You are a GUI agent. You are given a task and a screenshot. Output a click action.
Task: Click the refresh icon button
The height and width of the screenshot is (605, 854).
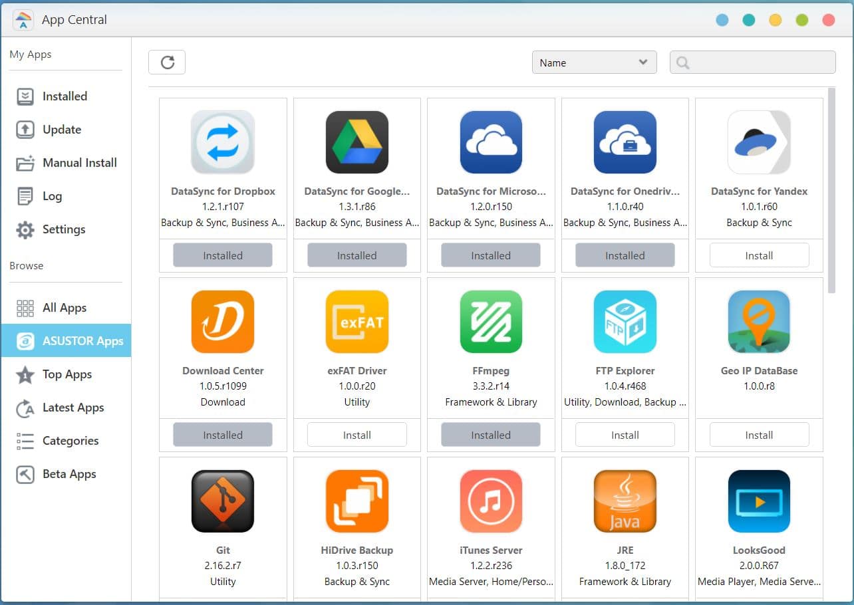coord(167,62)
